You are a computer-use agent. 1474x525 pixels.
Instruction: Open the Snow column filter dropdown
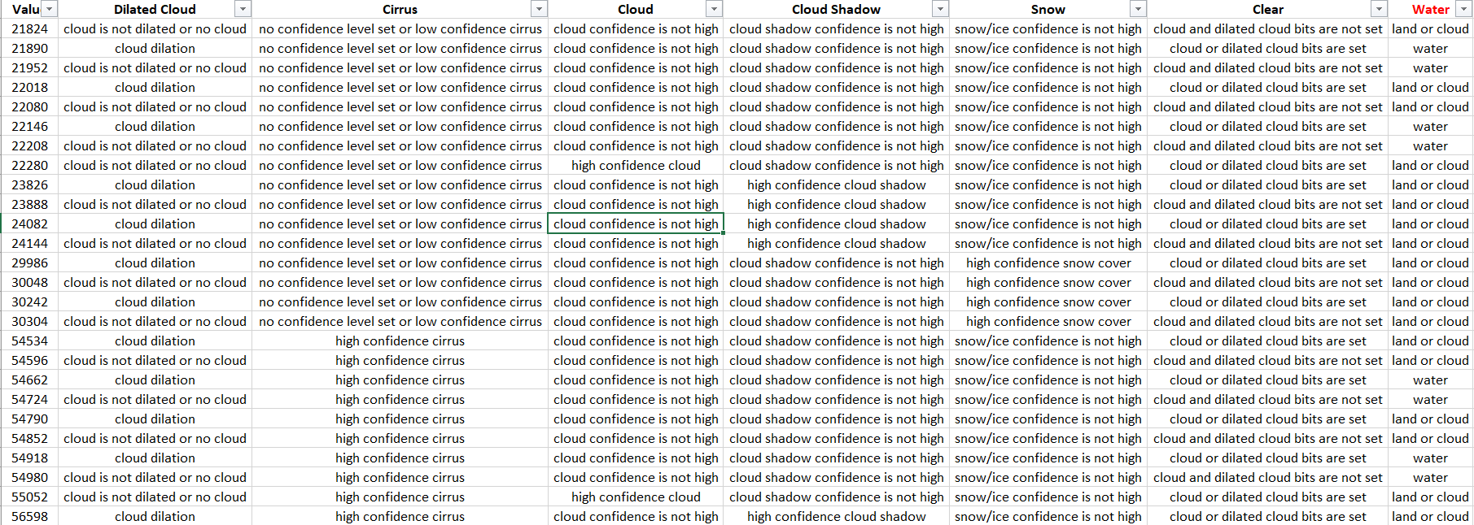[x=1138, y=9]
